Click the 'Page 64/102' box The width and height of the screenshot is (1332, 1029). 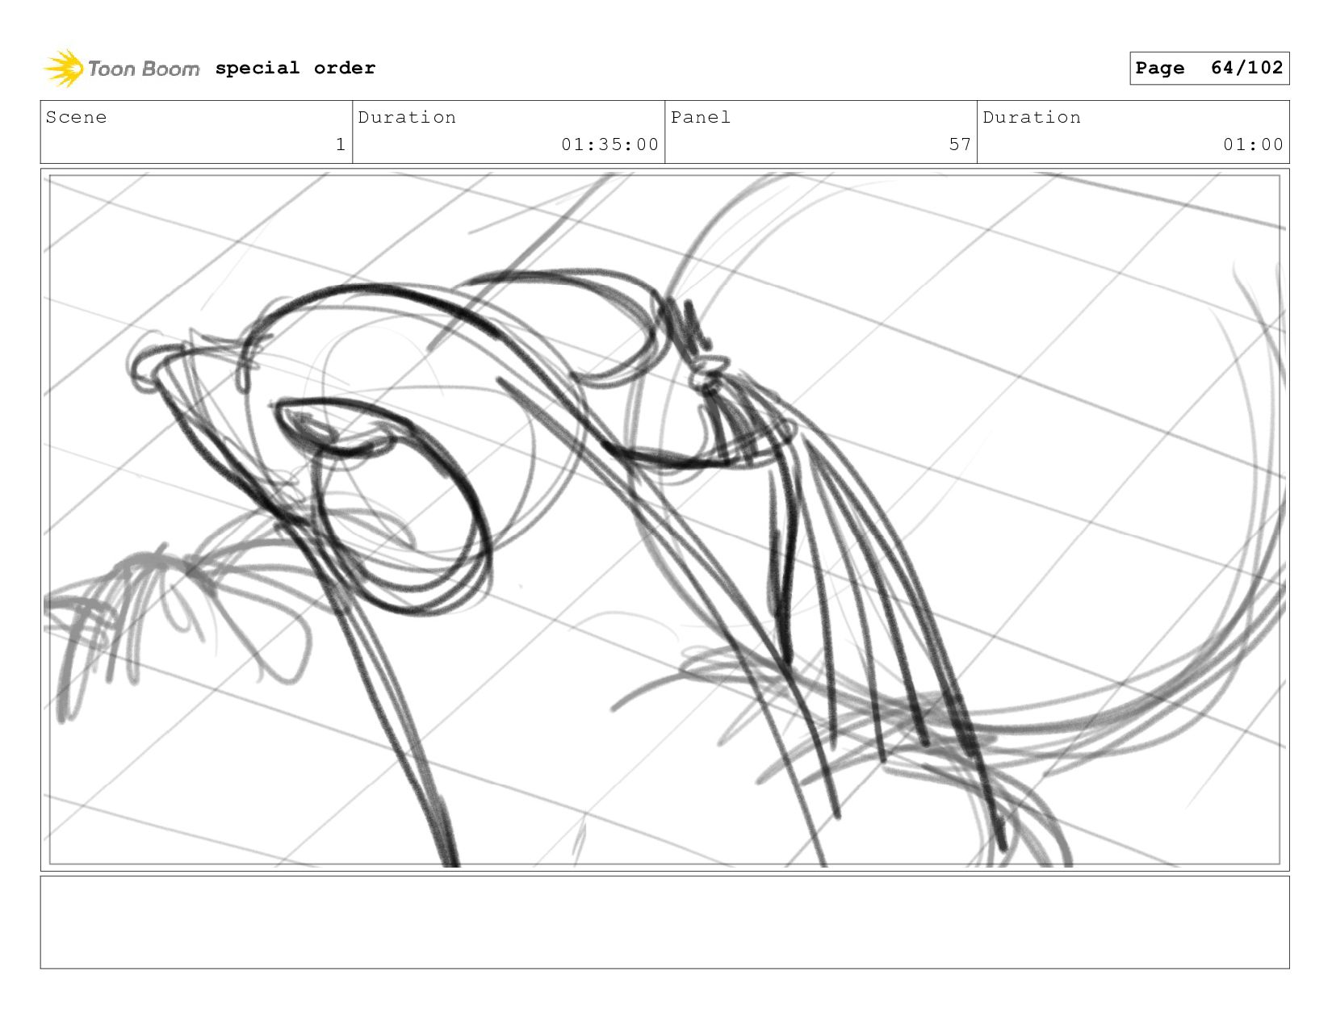pyautogui.click(x=1209, y=68)
